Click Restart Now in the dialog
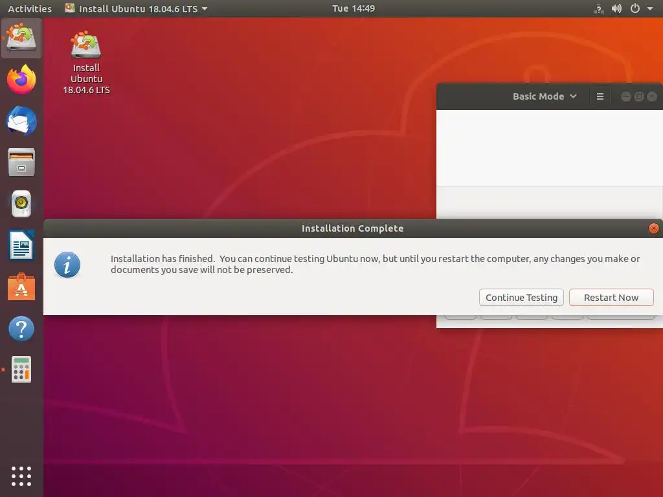The width and height of the screenshot is (663, 497). pos(611,298)
